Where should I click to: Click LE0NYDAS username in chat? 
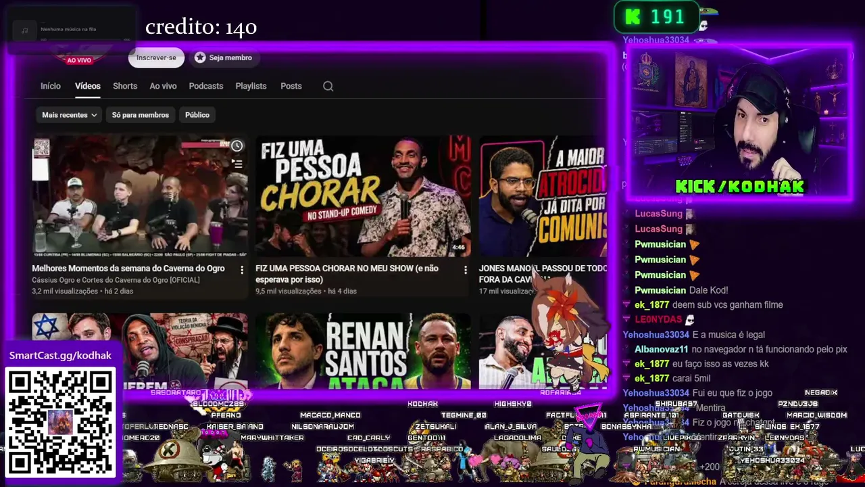[658, 319]
